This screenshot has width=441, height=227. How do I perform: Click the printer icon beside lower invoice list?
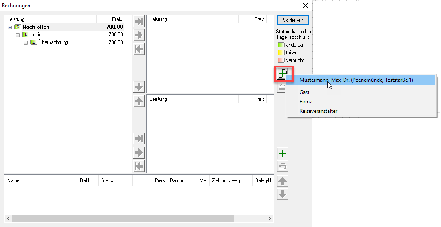pos(282,167)
